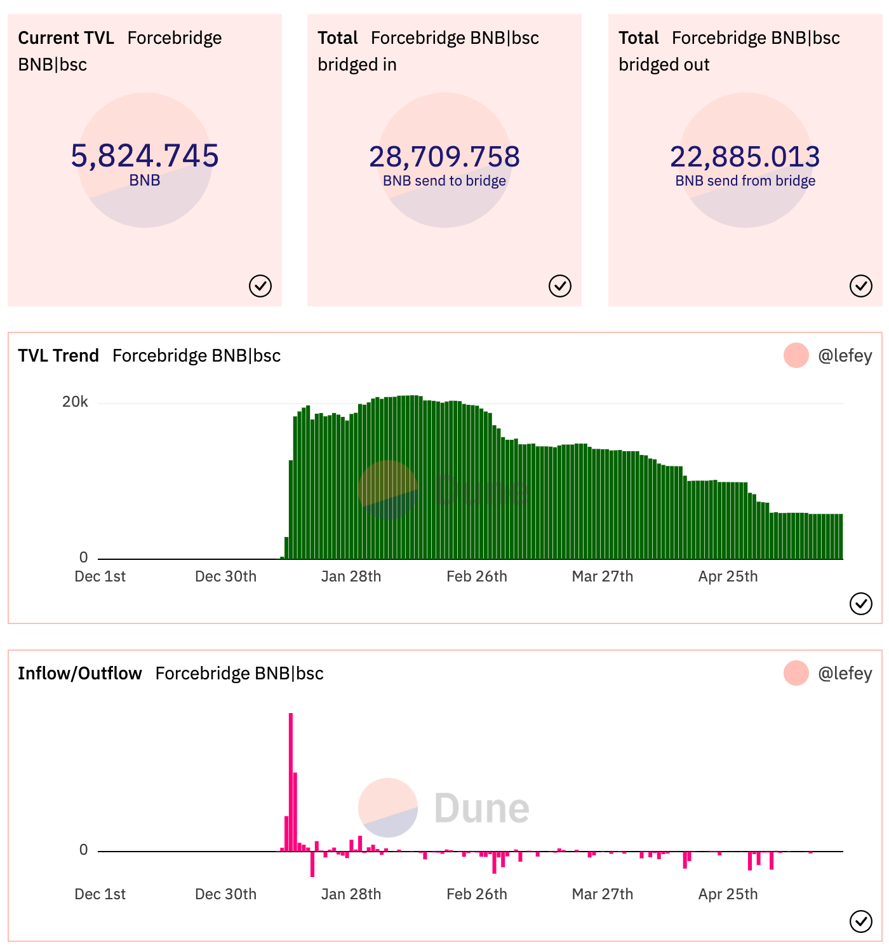Click Apr 25th label on TVL Trend axis
889x952 pixels.
click(728, 576)
